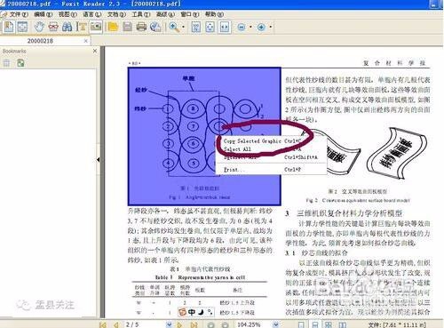Open the 文档(D) menu
The height and width of the screenshot is (328, 444).
click(x=116, y=14)
